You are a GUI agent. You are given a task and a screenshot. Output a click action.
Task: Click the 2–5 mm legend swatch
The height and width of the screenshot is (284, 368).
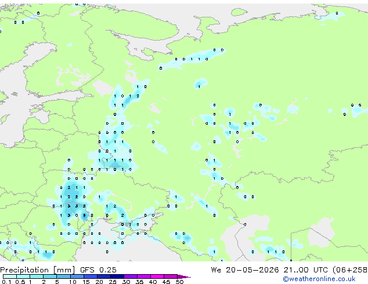pyautogui.click(x=50, y=276)
